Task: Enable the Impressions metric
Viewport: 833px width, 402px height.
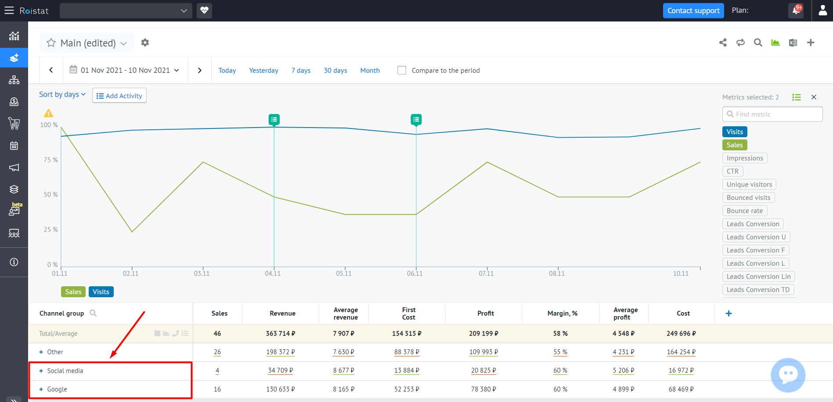Action: [x=745, y=158]
